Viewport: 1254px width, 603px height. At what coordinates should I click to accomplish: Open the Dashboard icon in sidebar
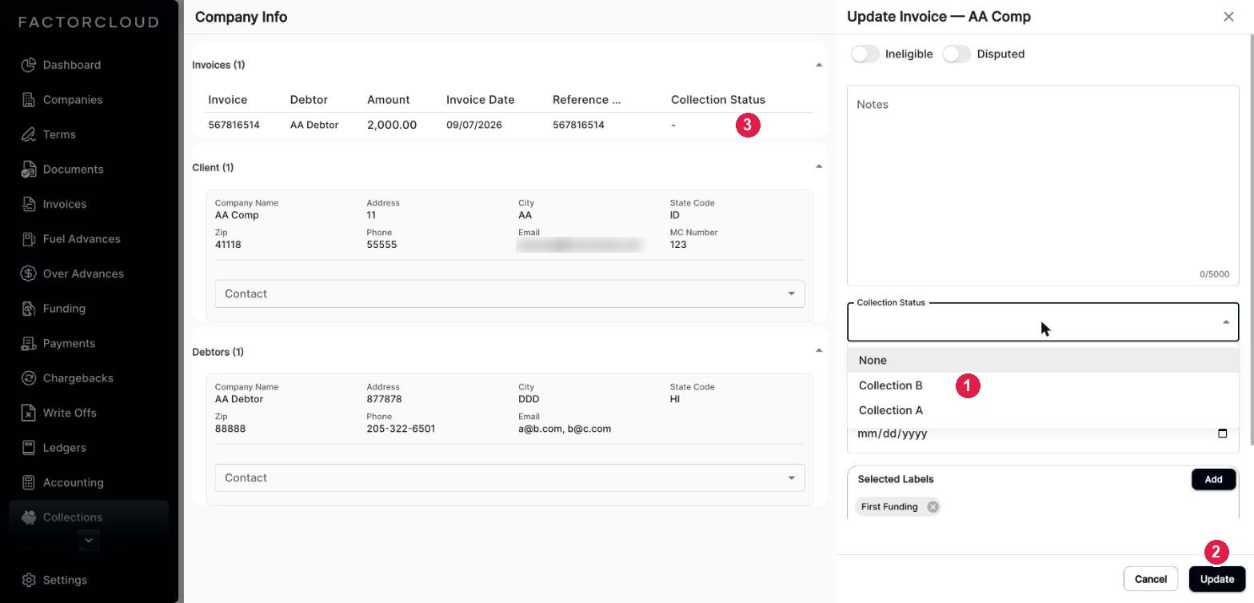coord(29,65)
